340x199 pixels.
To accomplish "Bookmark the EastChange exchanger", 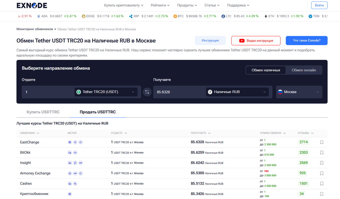I will pos(322,142).
